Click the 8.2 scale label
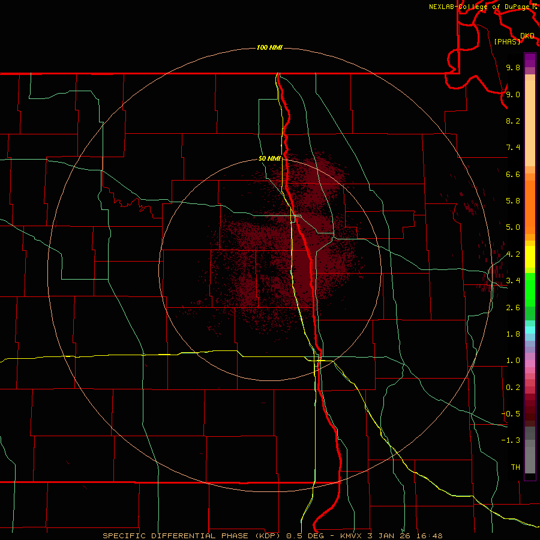The width and height of the screenshot is (540, 540). [513, 121]
